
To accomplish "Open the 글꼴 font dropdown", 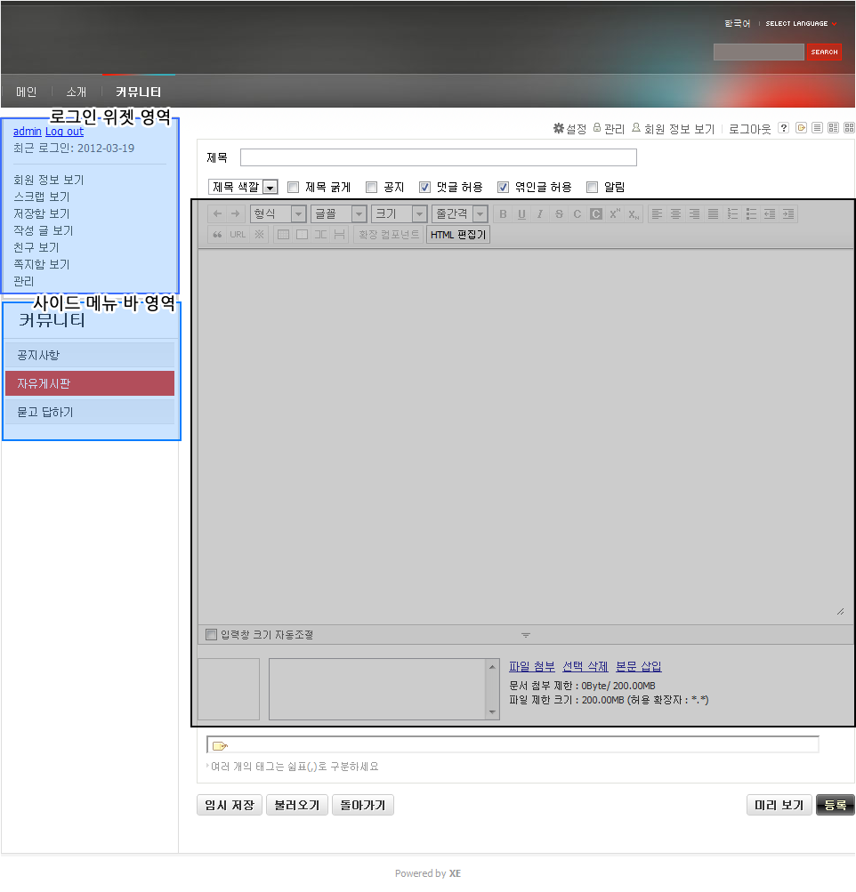I will click(x=338, y=214).
